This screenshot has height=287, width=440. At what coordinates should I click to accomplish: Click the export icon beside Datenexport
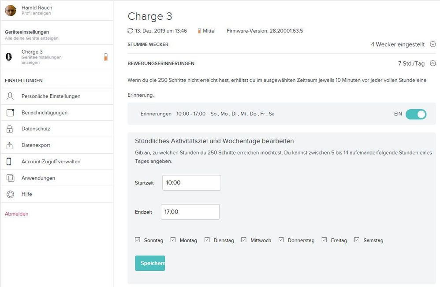pyautogui.click(x=10, y=145)
